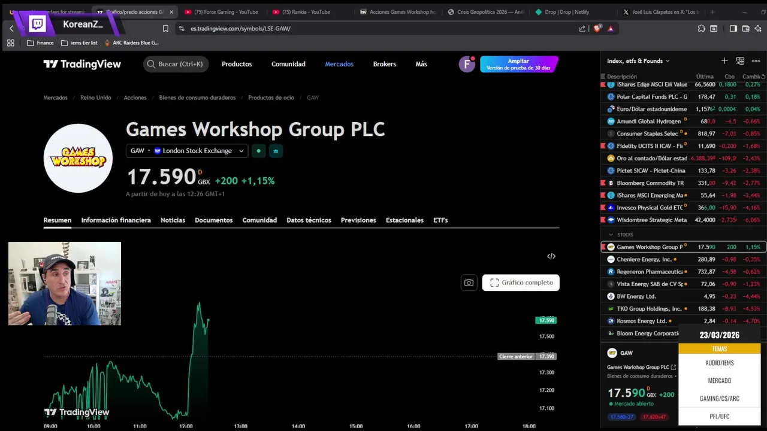This screenshot has height=431, width=767.
Task: Open the Mercados menu
Action: coord(339,64)
